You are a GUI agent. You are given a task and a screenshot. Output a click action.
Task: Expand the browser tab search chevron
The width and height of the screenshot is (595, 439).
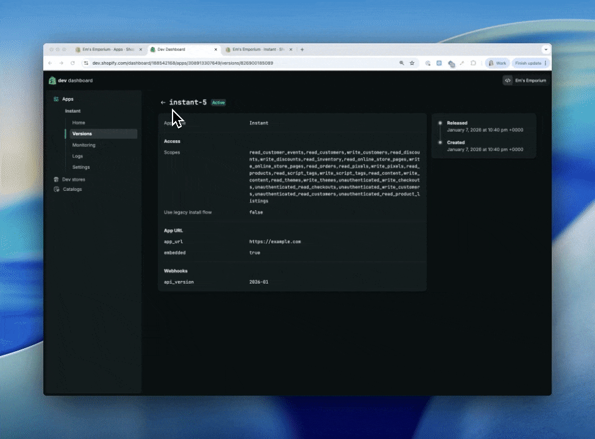point(545,49)
